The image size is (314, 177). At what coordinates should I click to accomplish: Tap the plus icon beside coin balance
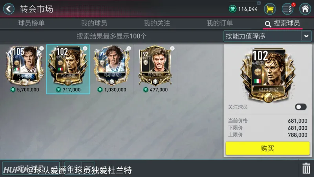259,3
